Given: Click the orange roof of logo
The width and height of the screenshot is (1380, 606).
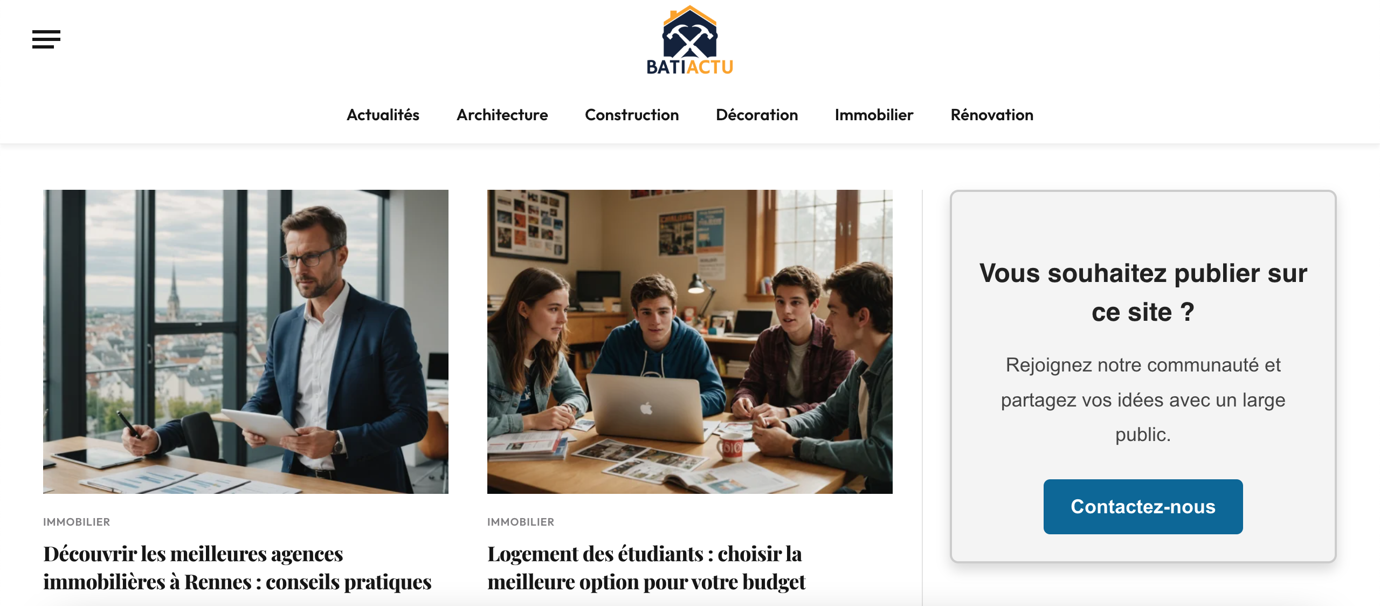Looking at the screenshot, I should click(x=689, y=16).
